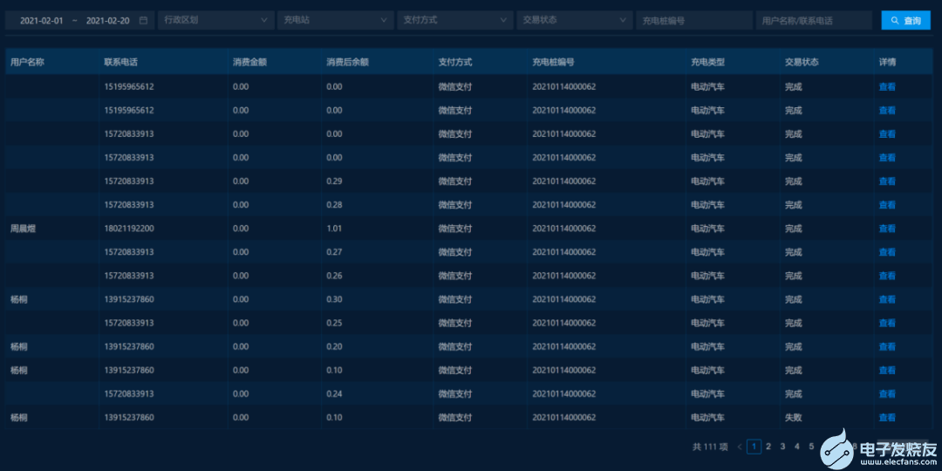This screenshot has width=942, height=471.
Task: Open 查看 link in first table row
Action: click(x=887, y=86)
